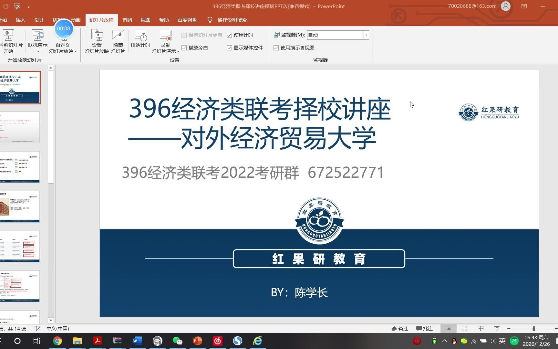Switch to Normal view icon
Image resolution: width=558 pixels, height=349 pixels.
[448, 328]
